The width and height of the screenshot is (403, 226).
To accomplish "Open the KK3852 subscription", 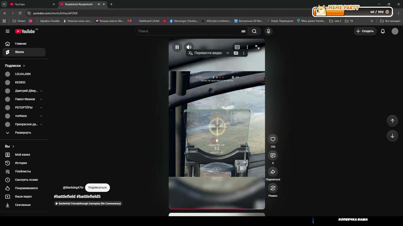I will tap(24, 83).
